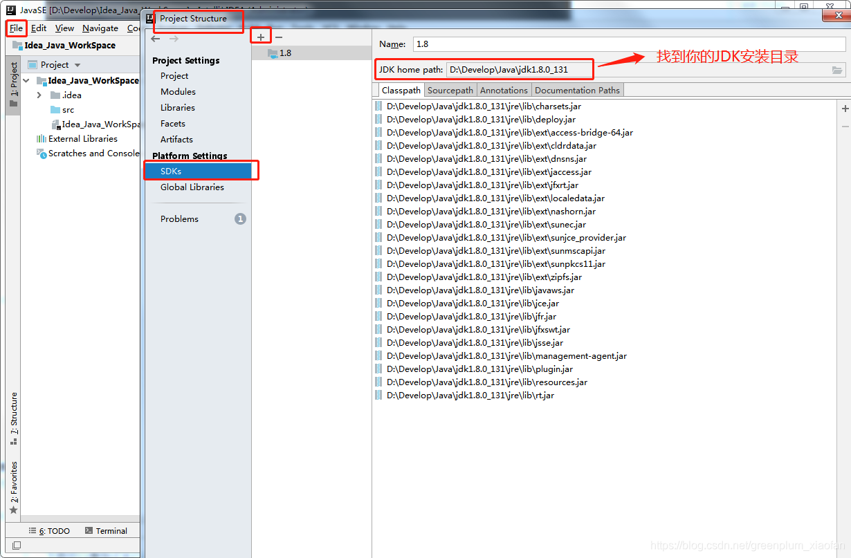The image size is (851, 558).
Task: Switch to the Annotations tab
Action: pyautogui.click(x=504, y=91)
